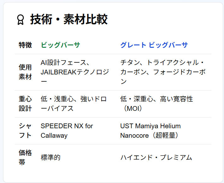224x183 pixels.
Task: Click the 使用素材 row label
Action: pos(25,72)
